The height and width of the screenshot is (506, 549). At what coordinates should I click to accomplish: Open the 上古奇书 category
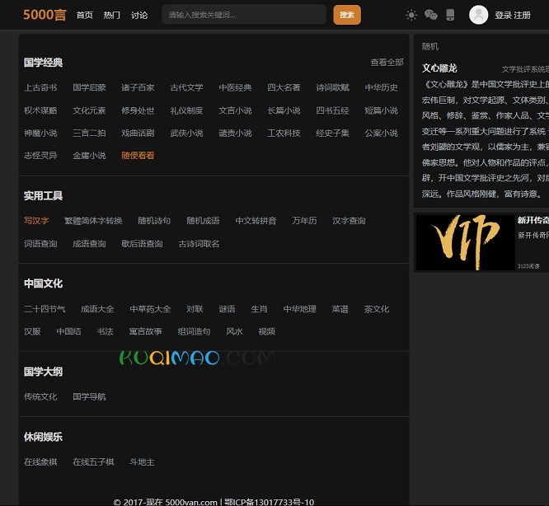[x=40, y=87]
